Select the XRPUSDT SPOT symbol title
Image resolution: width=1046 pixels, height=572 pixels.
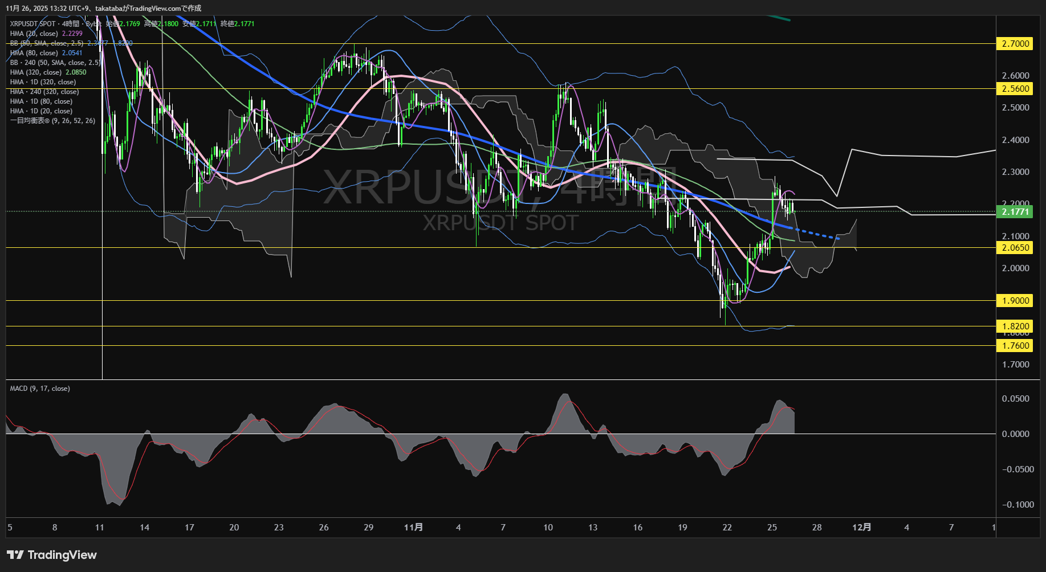(x=32, y=24)
